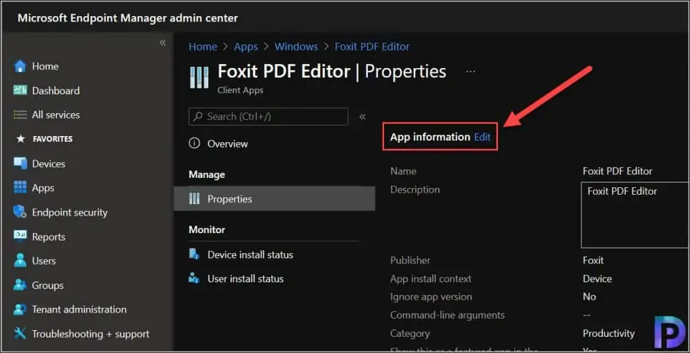Click the Troubleshooting wrench icon
Image resolution: width=690 pixels, height=353 pixels.
[20, 333]
